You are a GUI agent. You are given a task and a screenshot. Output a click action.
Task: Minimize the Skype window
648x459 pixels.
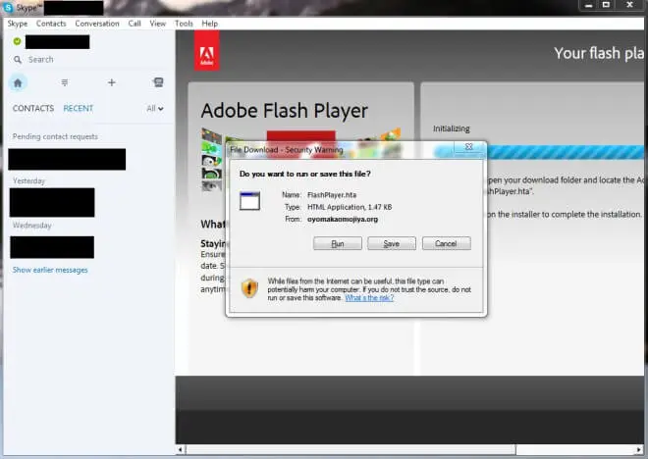coord(589,5)
